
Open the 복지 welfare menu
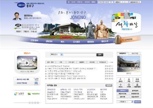(x=62, y=42)
